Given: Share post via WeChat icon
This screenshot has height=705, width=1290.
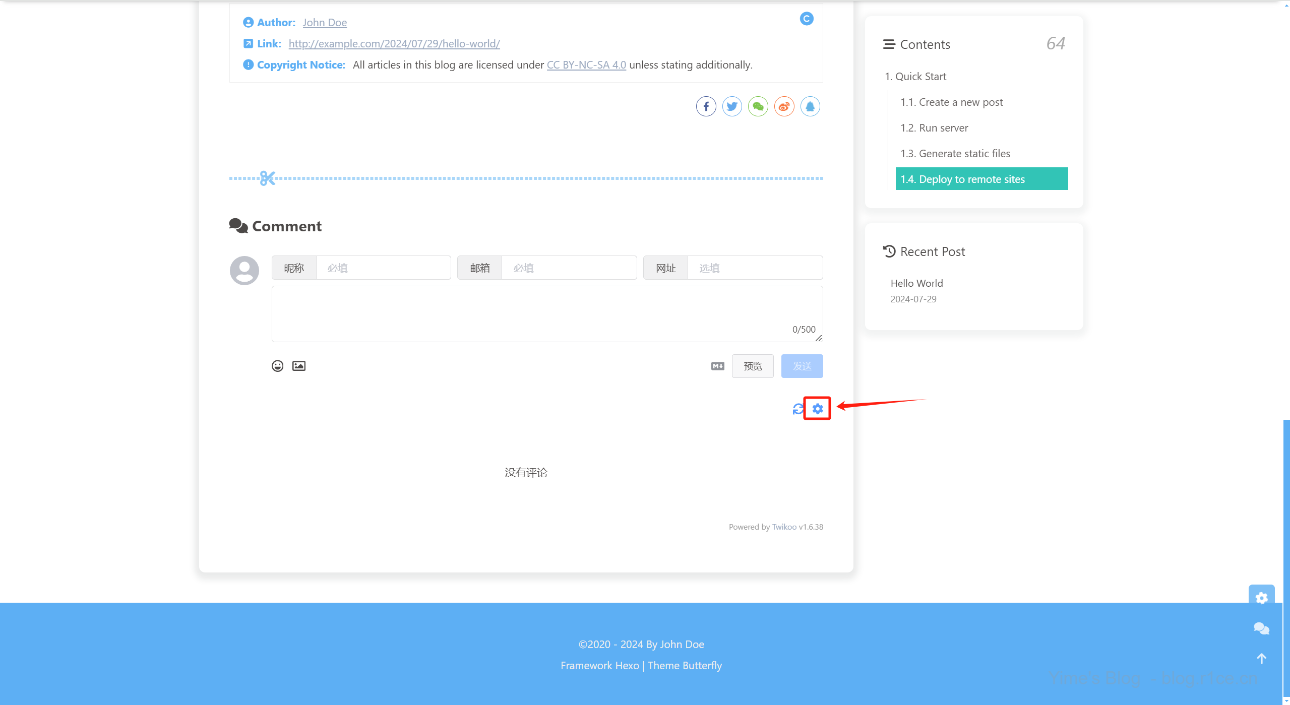Looking at the screenshot, I should (x=758, y=106).
